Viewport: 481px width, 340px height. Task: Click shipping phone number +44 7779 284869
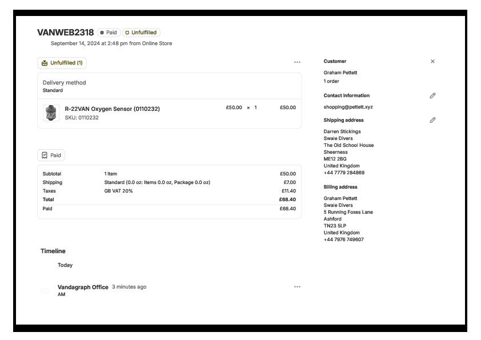pyautogui.click(x=344, y=173)
